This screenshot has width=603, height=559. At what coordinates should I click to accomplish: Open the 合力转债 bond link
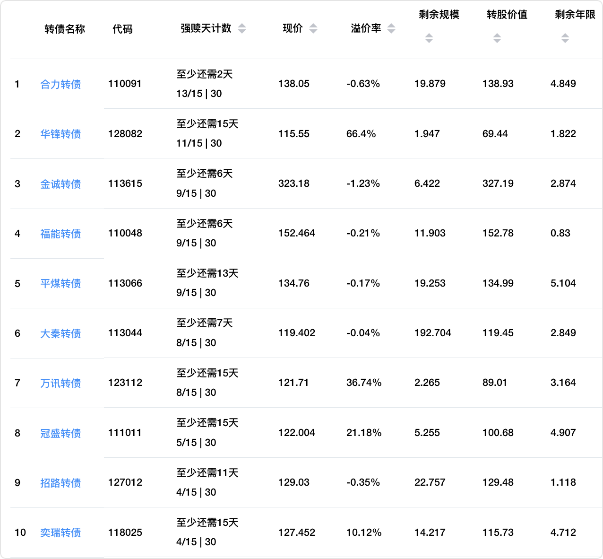tap(60, 84)
